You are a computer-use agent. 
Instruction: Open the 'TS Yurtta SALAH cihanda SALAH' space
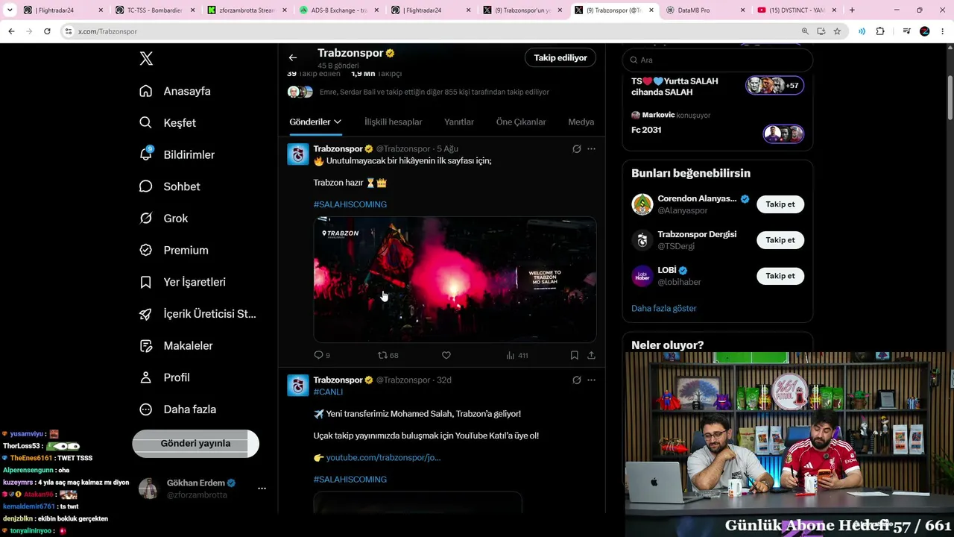(x=717, y=87)
